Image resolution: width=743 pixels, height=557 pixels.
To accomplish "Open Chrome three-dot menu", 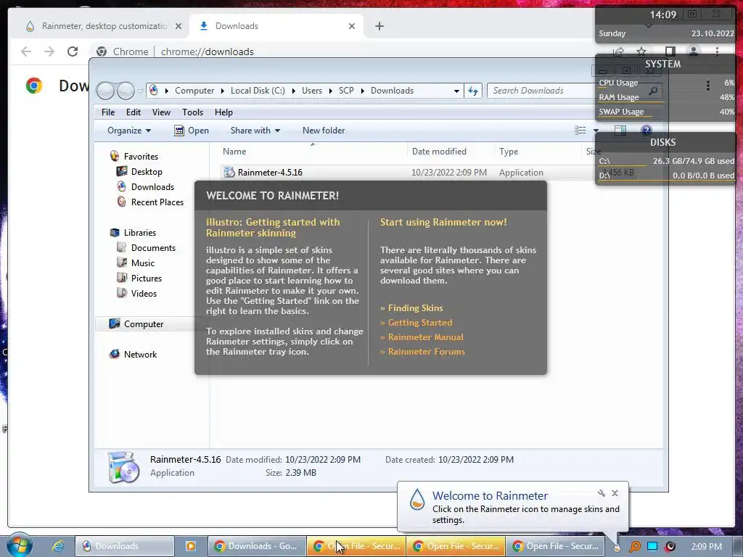I will (717, 51).
